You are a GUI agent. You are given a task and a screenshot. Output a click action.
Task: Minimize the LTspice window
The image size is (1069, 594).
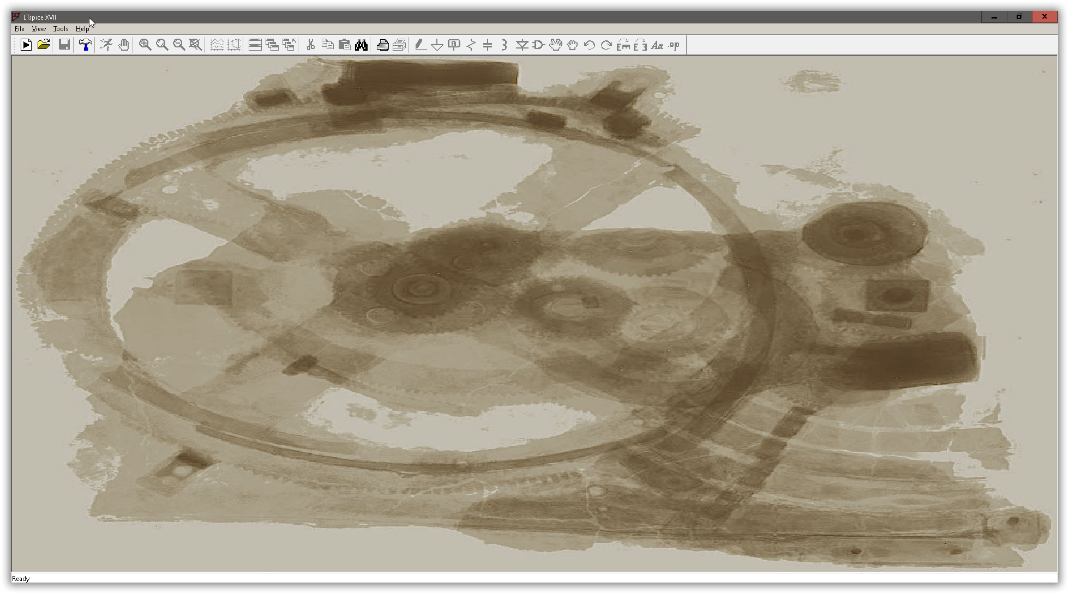point(994,17)
